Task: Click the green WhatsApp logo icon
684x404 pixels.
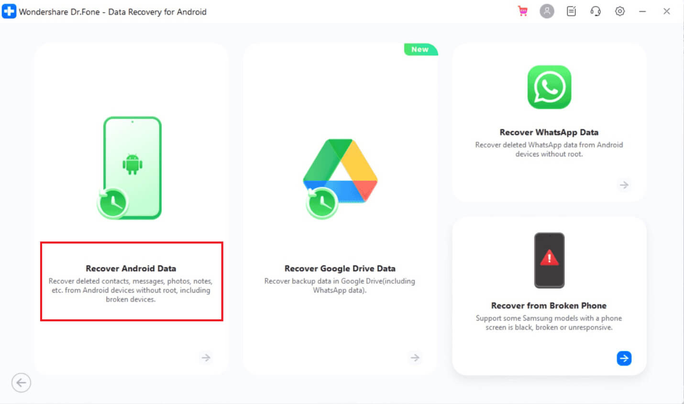Action: click(549, 87)
